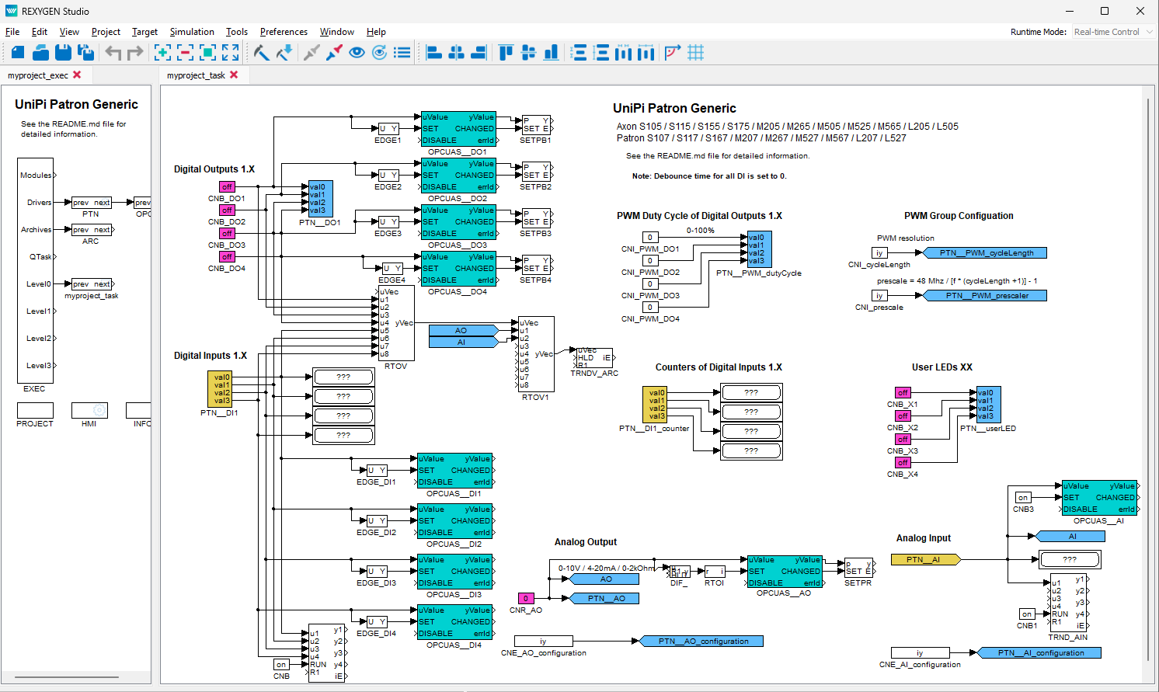Click the Align vertical center icon
This screenshot has height=692, width=1159.
click(528, 53)
